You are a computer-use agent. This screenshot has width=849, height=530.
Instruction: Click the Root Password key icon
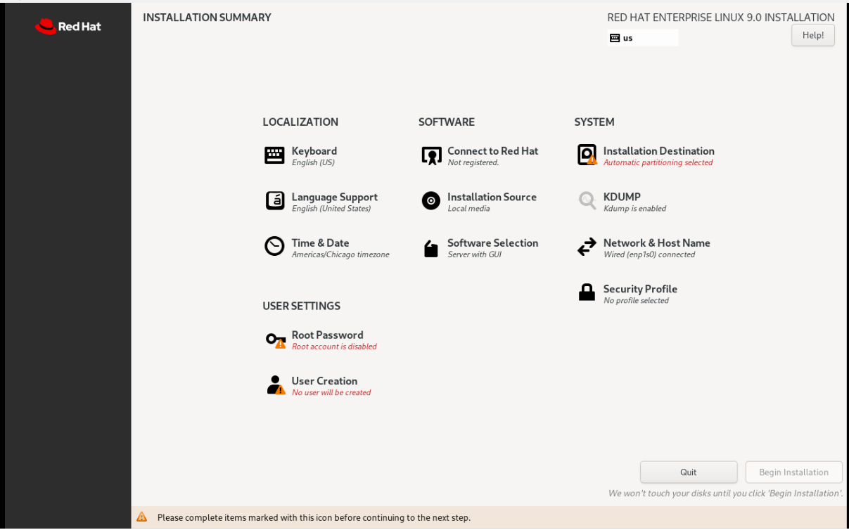click(275, 340)
